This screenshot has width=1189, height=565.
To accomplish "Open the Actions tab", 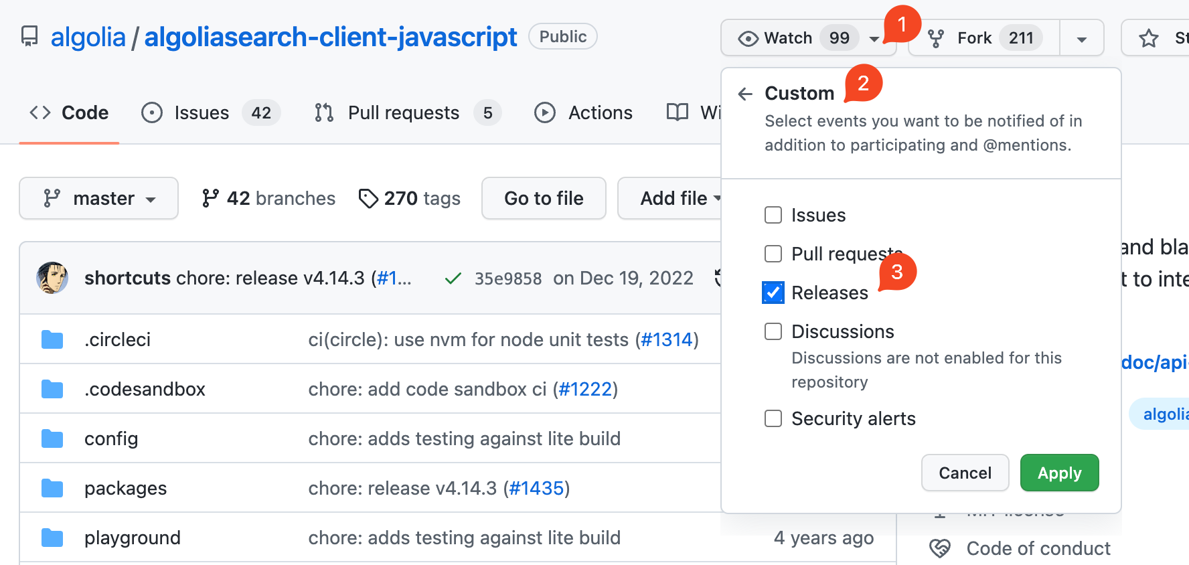I will coord(583,112).
